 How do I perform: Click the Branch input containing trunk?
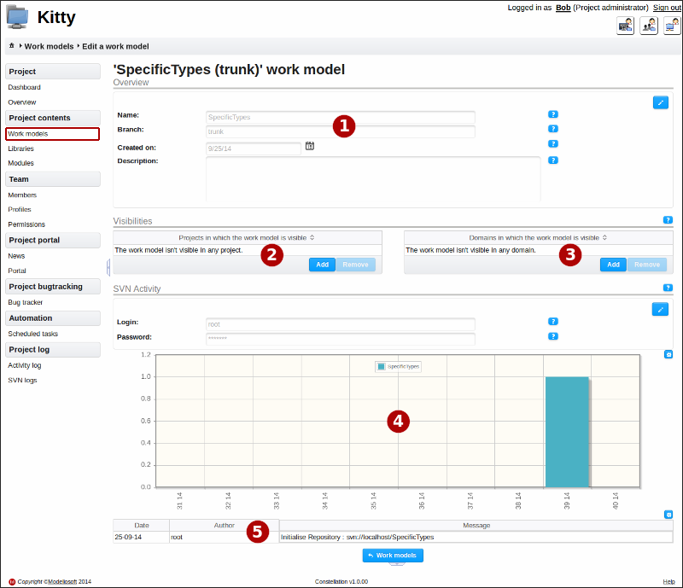(x=341, y=131)
